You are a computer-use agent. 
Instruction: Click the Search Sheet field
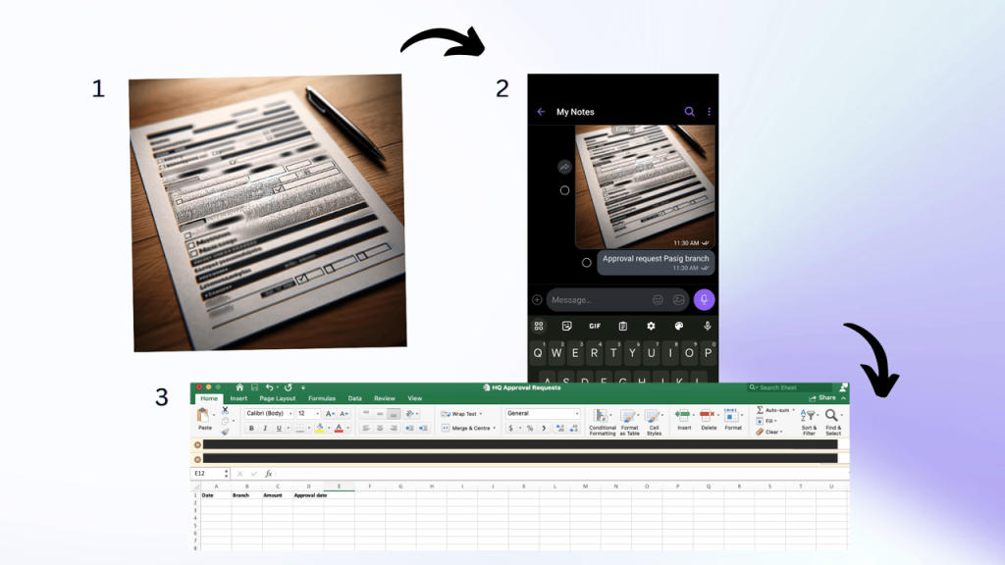click(x=789, y=387)
